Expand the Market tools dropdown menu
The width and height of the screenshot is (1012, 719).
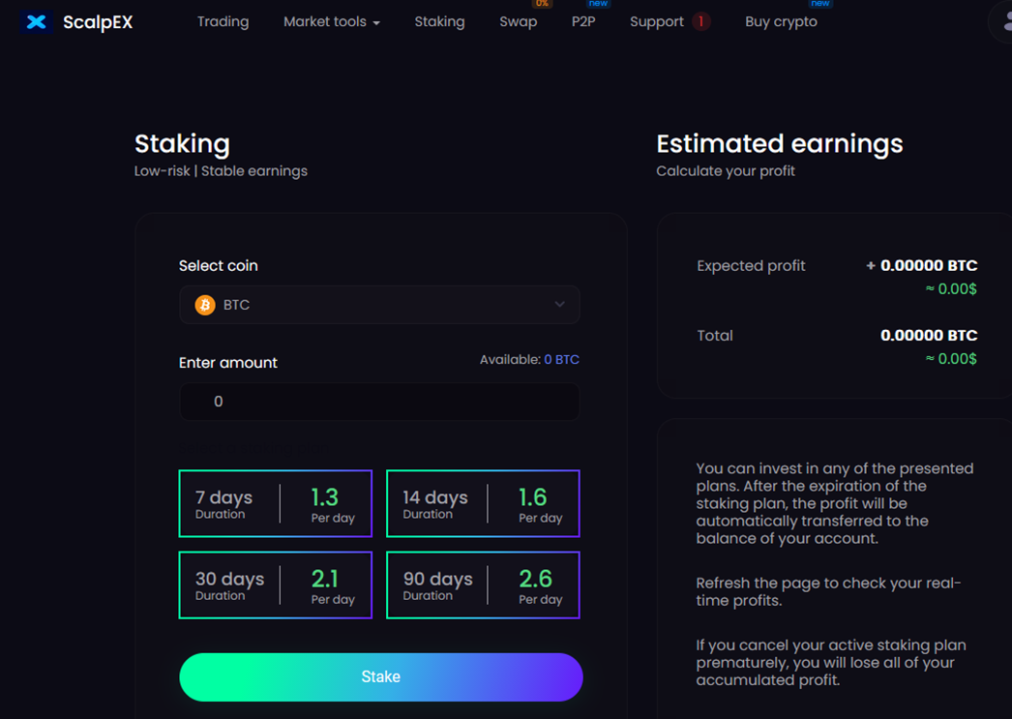[332, 22]
